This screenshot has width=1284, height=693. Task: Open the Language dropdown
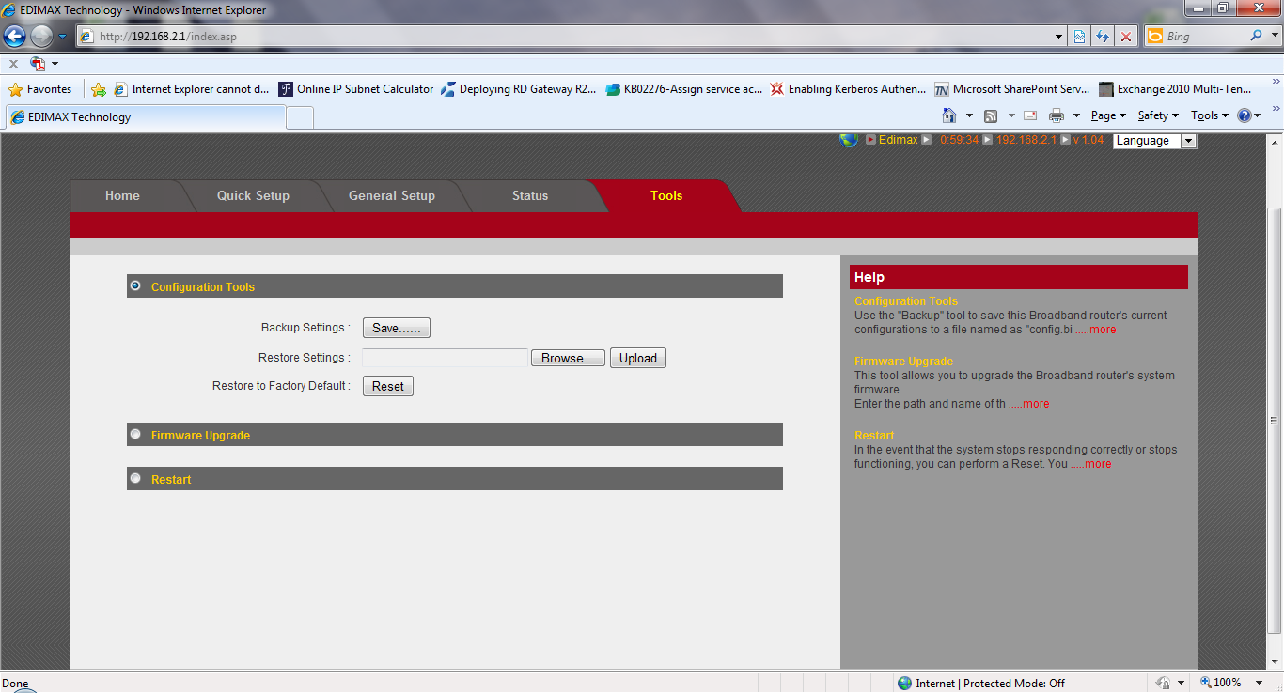pos(1154,141)
